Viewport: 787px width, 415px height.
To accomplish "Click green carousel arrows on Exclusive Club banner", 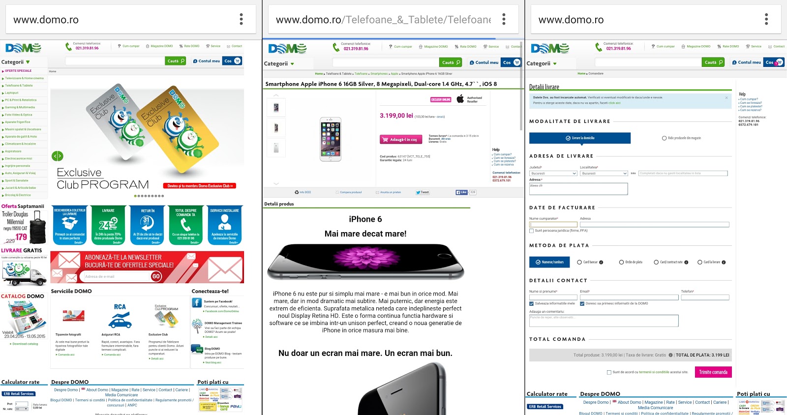I will [58, 156].
